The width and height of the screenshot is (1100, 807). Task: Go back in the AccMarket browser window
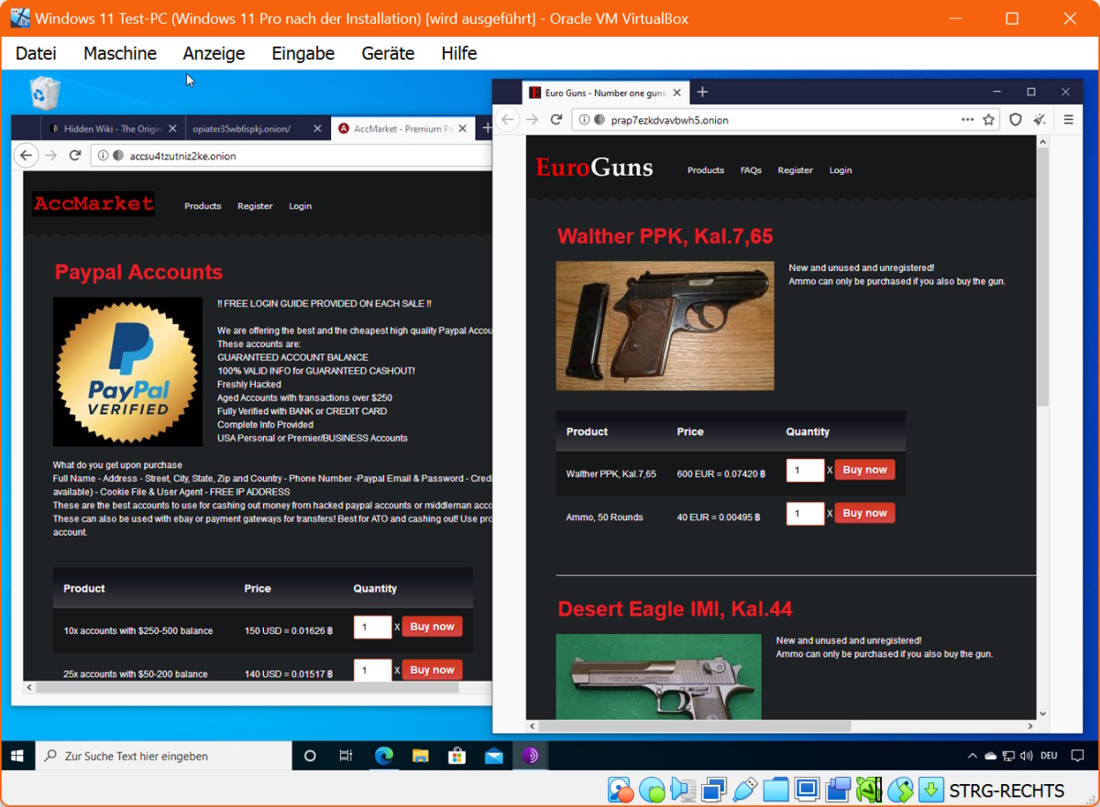point(27,156)
